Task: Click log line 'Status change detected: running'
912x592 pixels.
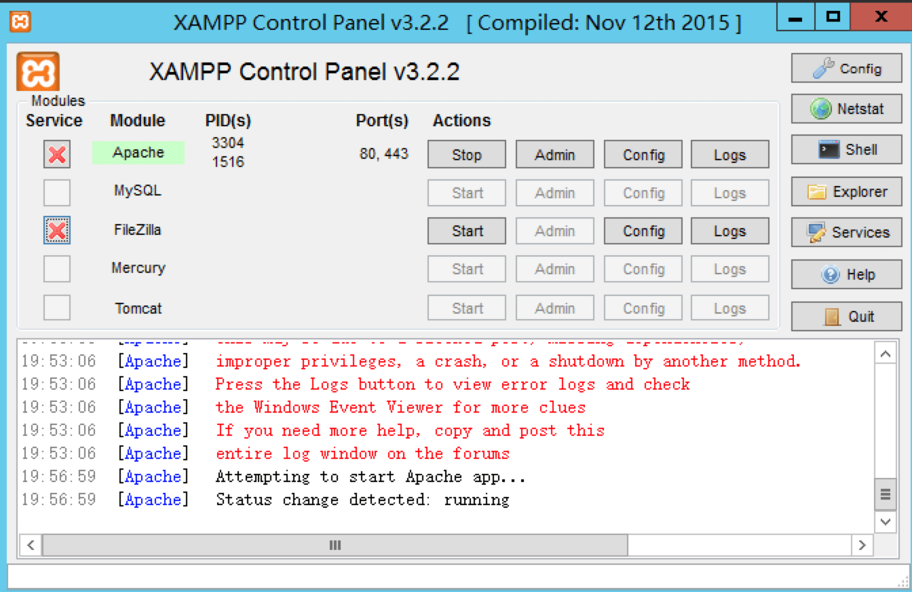Action: coord(362,500)
